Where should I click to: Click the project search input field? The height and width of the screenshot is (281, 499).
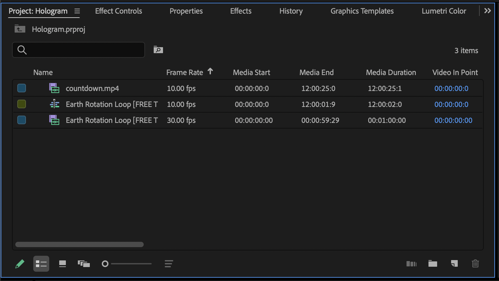tap(79, 50)
